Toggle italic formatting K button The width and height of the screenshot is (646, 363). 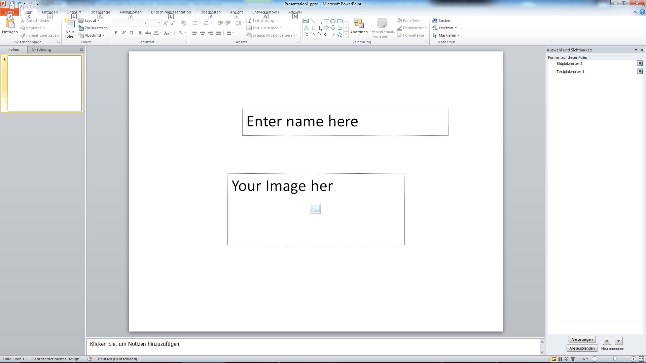124,33
